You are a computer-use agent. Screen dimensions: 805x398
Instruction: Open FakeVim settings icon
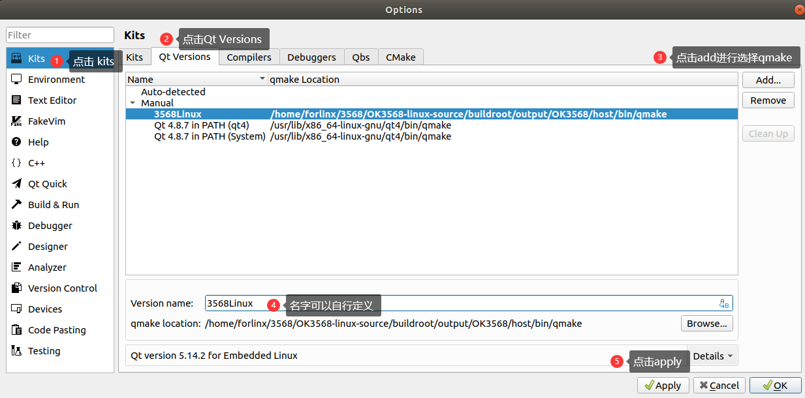pos(16,121)
